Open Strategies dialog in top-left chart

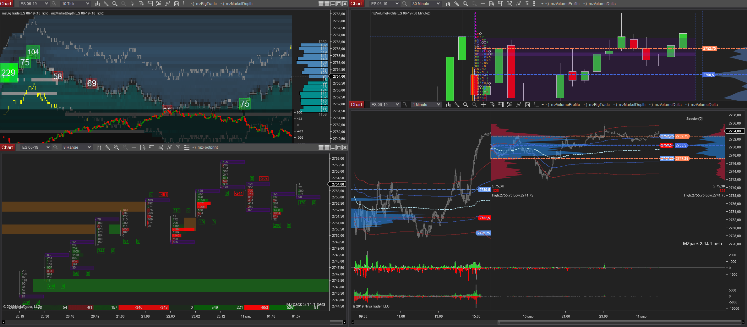pos(176,4)
